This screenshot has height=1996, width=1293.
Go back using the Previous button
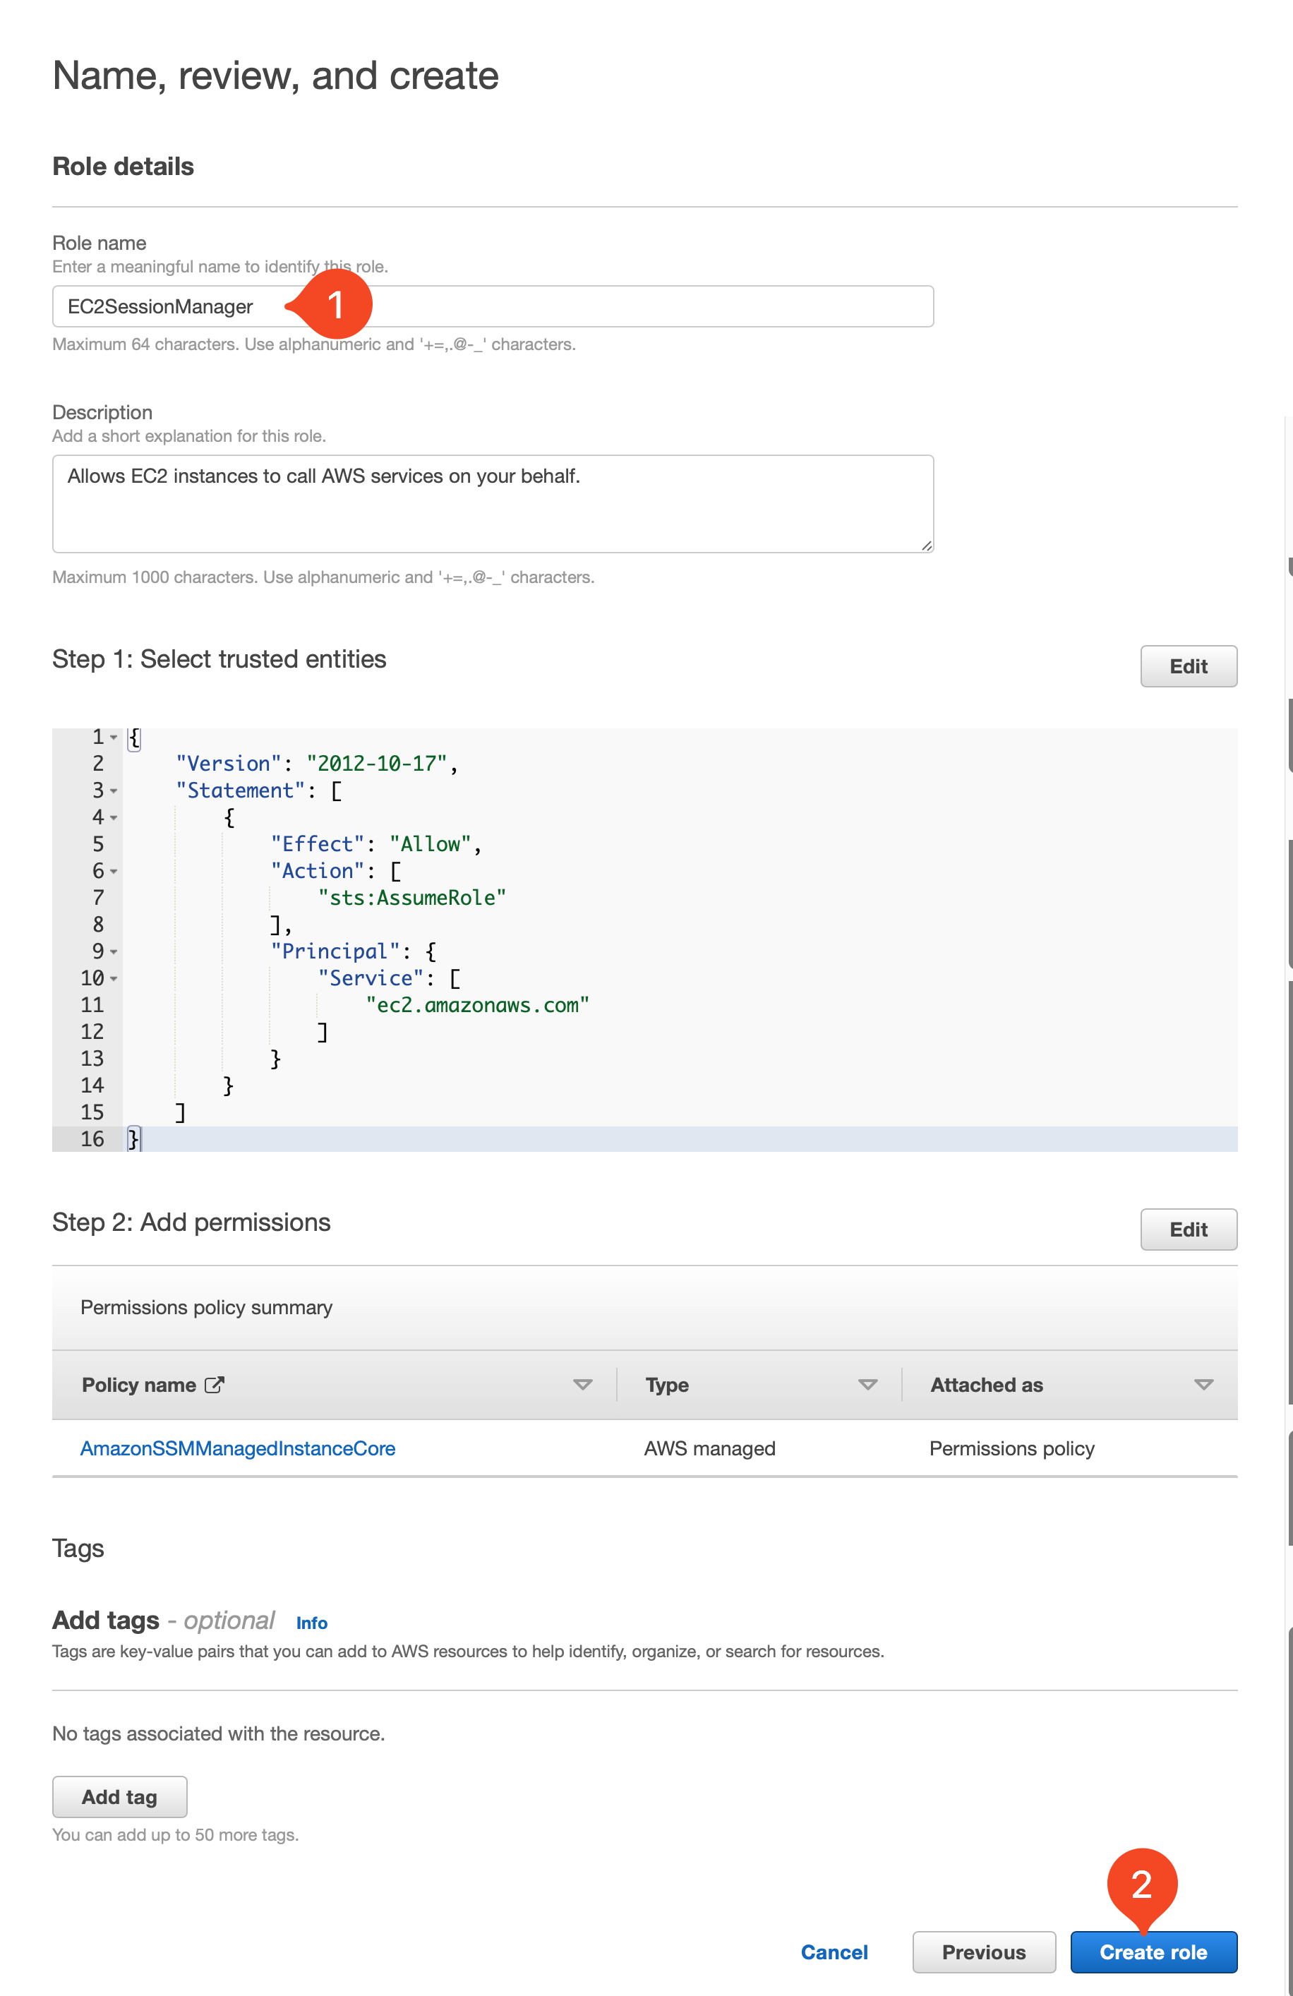coord(984,1952)
